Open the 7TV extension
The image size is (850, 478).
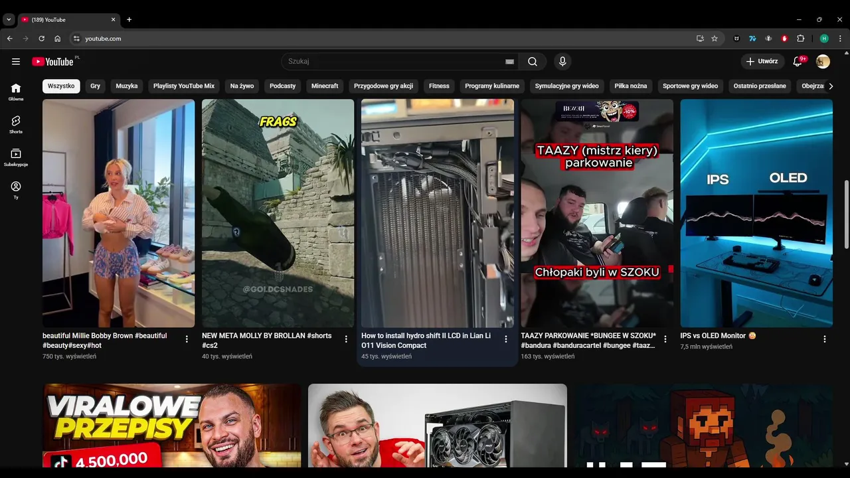(752, 39)
